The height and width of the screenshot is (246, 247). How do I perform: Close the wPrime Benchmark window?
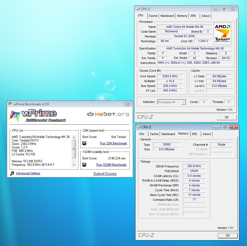(128, 104)
